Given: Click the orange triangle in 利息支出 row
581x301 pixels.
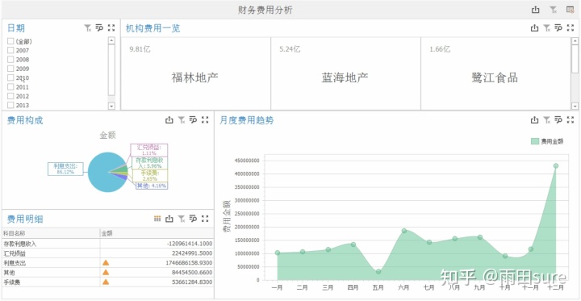Looking at the screenshot, I should 106,262.
